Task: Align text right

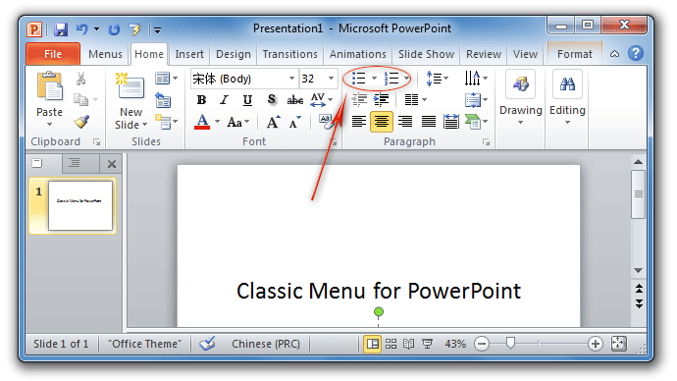Action: pyautogui.click(x=405, y=122)
